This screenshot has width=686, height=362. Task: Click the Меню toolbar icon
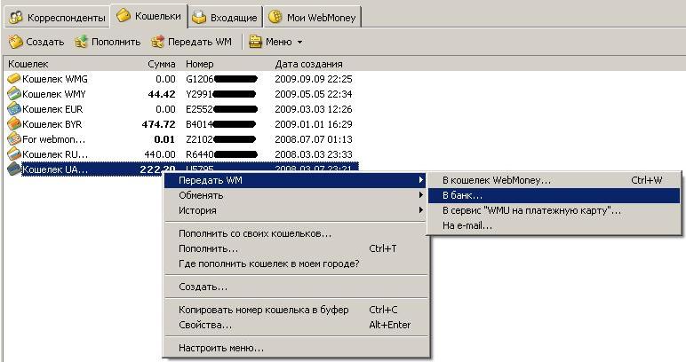point(255,42)
